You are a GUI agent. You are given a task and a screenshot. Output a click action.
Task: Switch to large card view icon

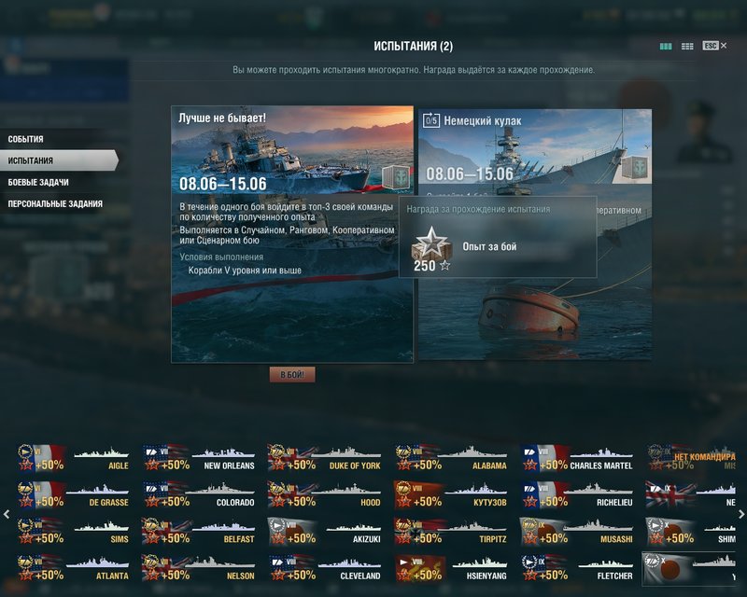click(x=666, y=47)
